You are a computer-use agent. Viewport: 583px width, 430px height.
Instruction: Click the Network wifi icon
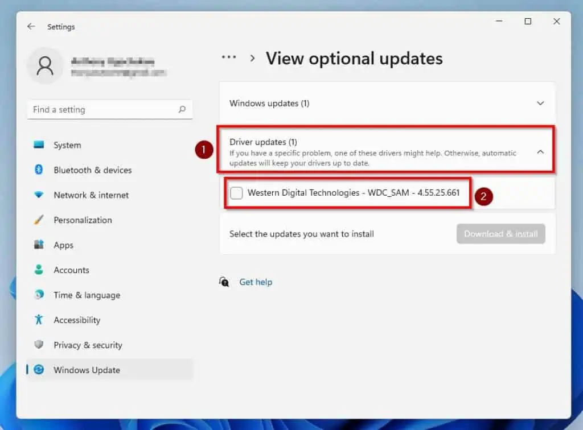(x=39, y=195)
